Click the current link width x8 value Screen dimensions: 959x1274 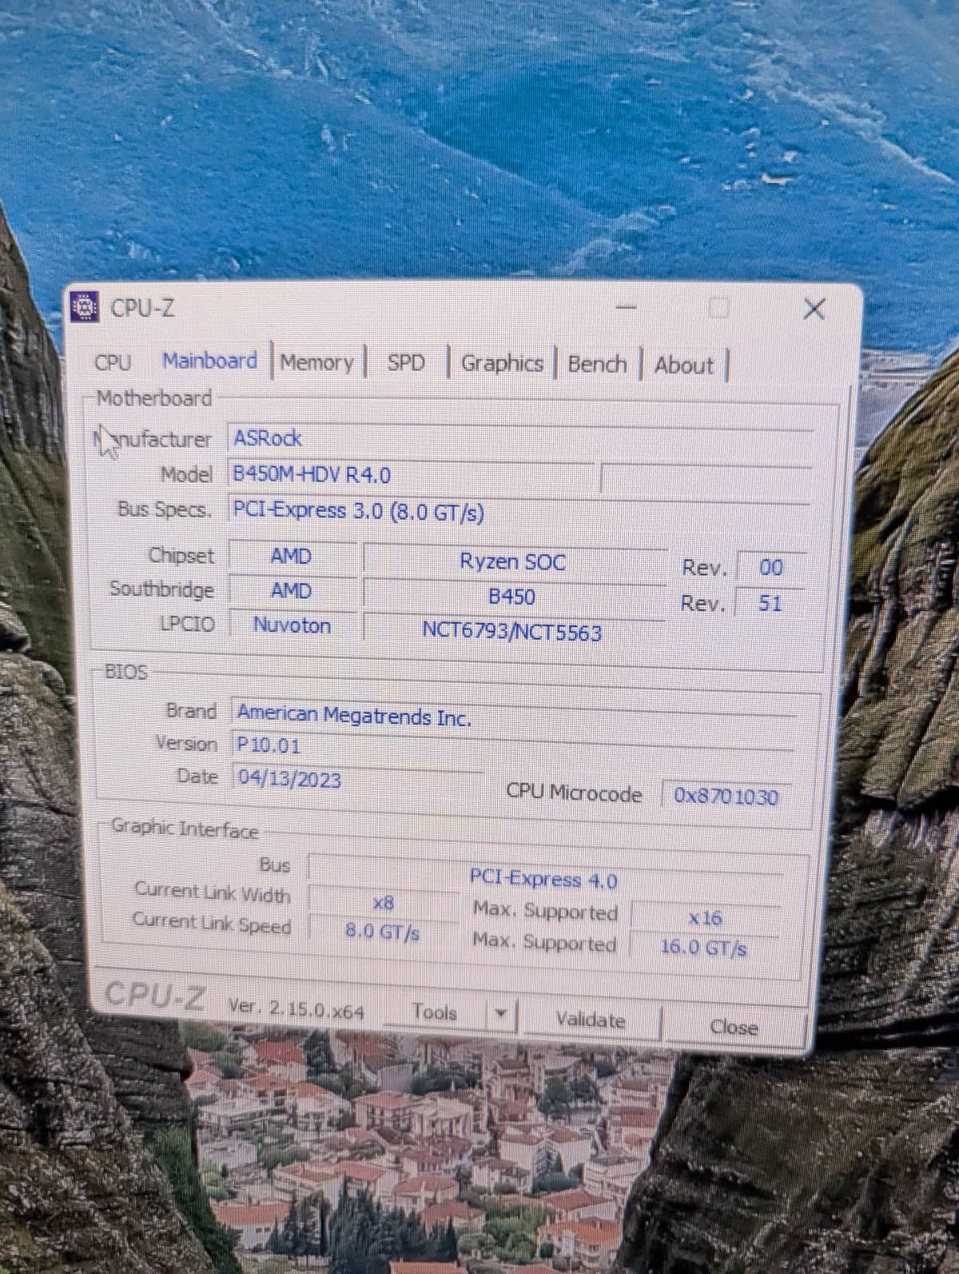(384, 903)
